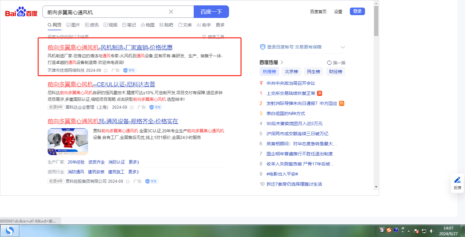
Task: Click the Action Center flag tray icon
Action: coord(416,231)
